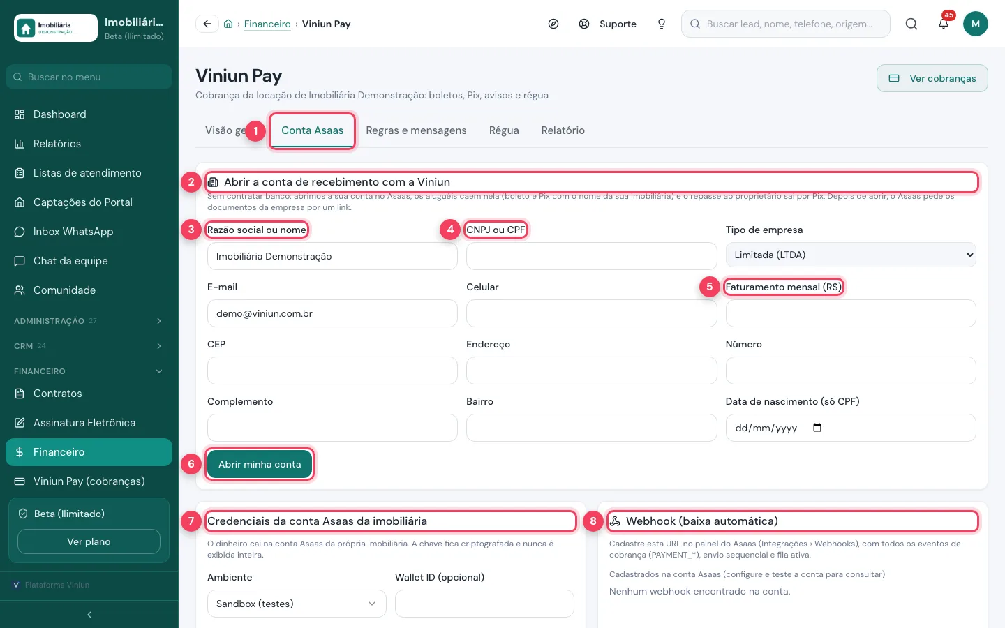
Task: Switch to the Conta Asaas tab
Action: (313, 130)
